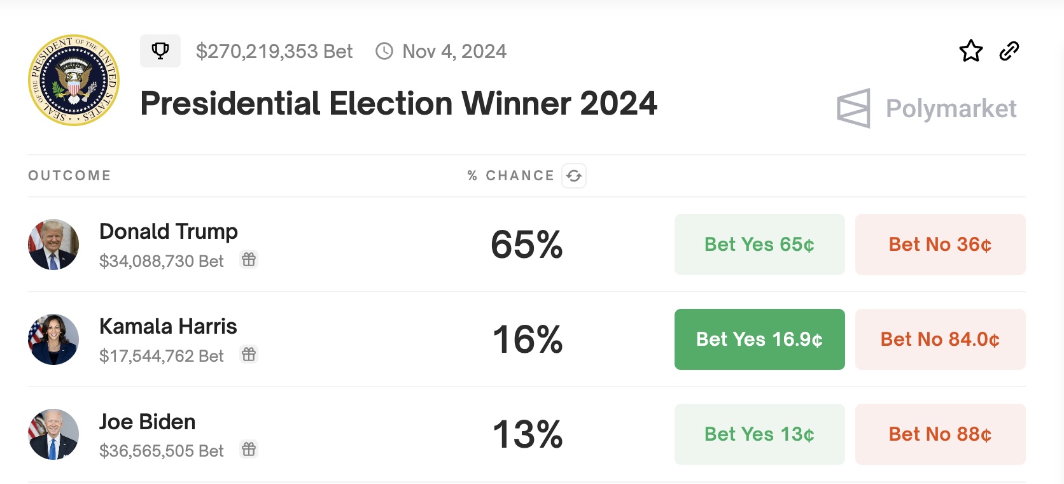
Task: Click Donald Trump's portrait thumbnail
Action: (x=53, y=245)
